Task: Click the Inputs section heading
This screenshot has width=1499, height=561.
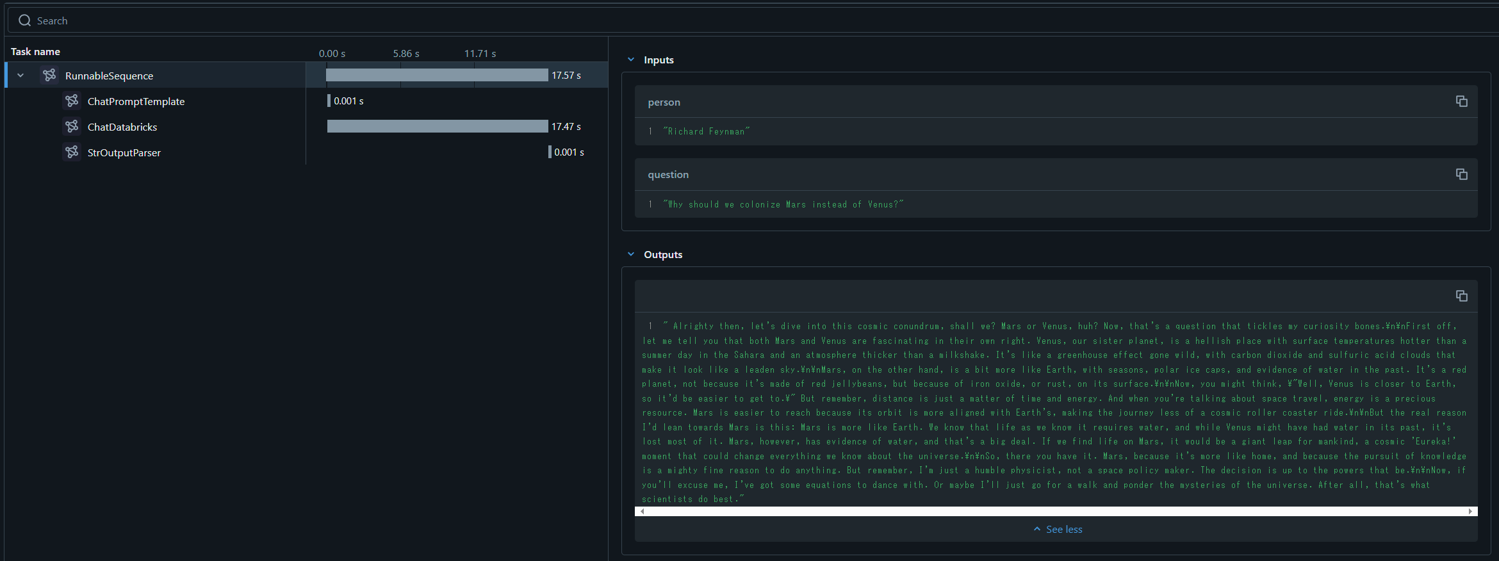Action: pos(659,60)
